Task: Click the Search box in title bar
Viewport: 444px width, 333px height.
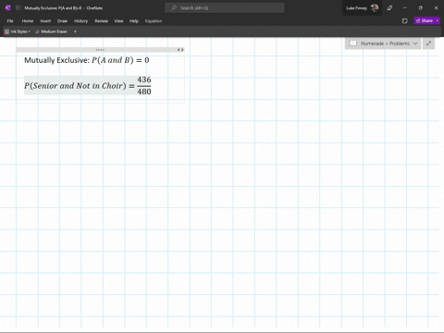Action: point(225,7)
